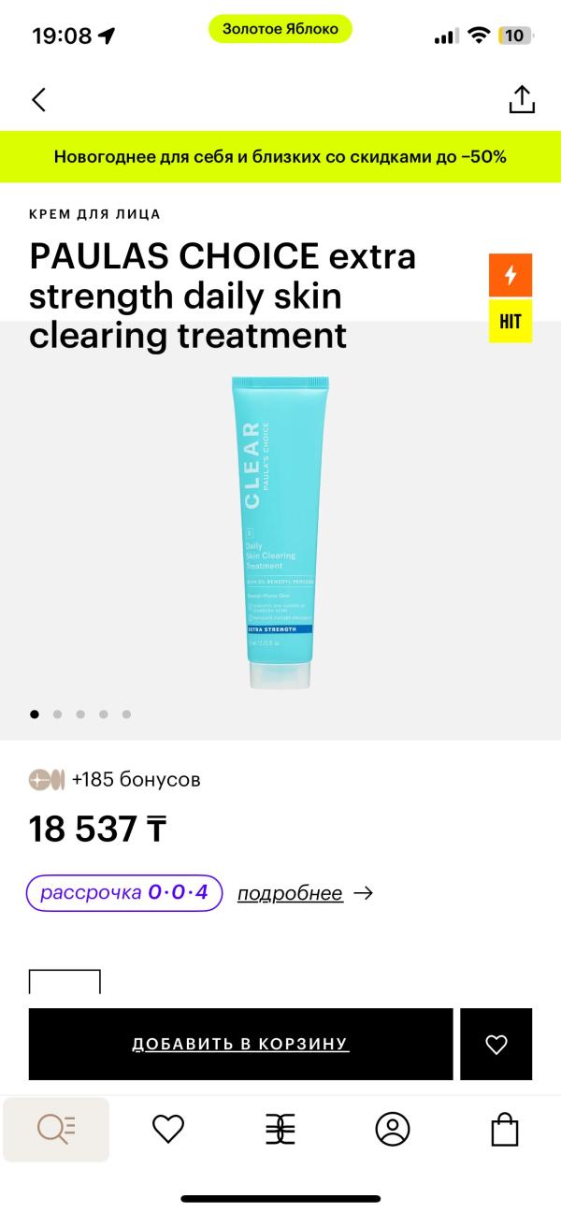The height and width of the screenshot is (1213, 561).
Task: Select the last image carousel dot
Action: tap(126, 715)
